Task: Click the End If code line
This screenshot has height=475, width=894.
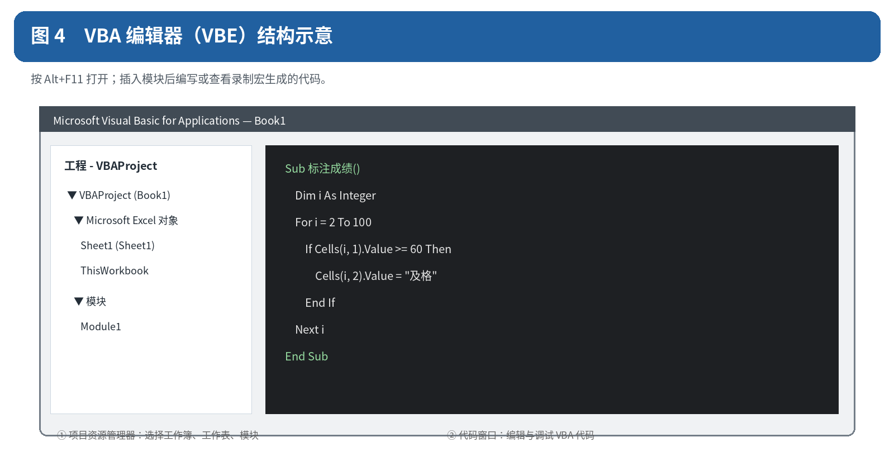Action: pos(320,302)
